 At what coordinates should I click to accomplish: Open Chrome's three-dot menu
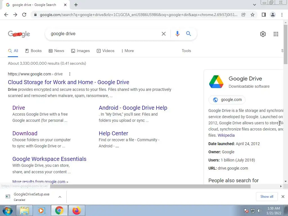tap(282, 15)
